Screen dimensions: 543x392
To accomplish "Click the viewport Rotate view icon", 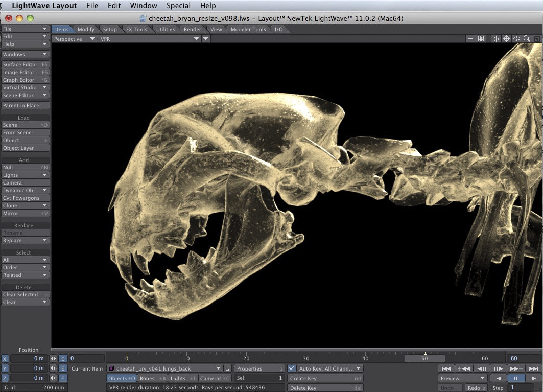I will 516,39.
